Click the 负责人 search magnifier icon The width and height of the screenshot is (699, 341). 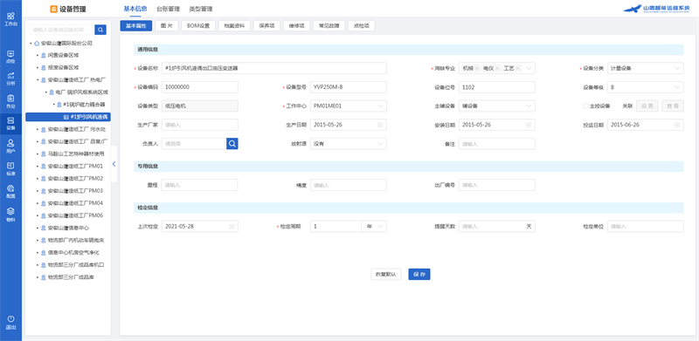[x=232, y=143]
